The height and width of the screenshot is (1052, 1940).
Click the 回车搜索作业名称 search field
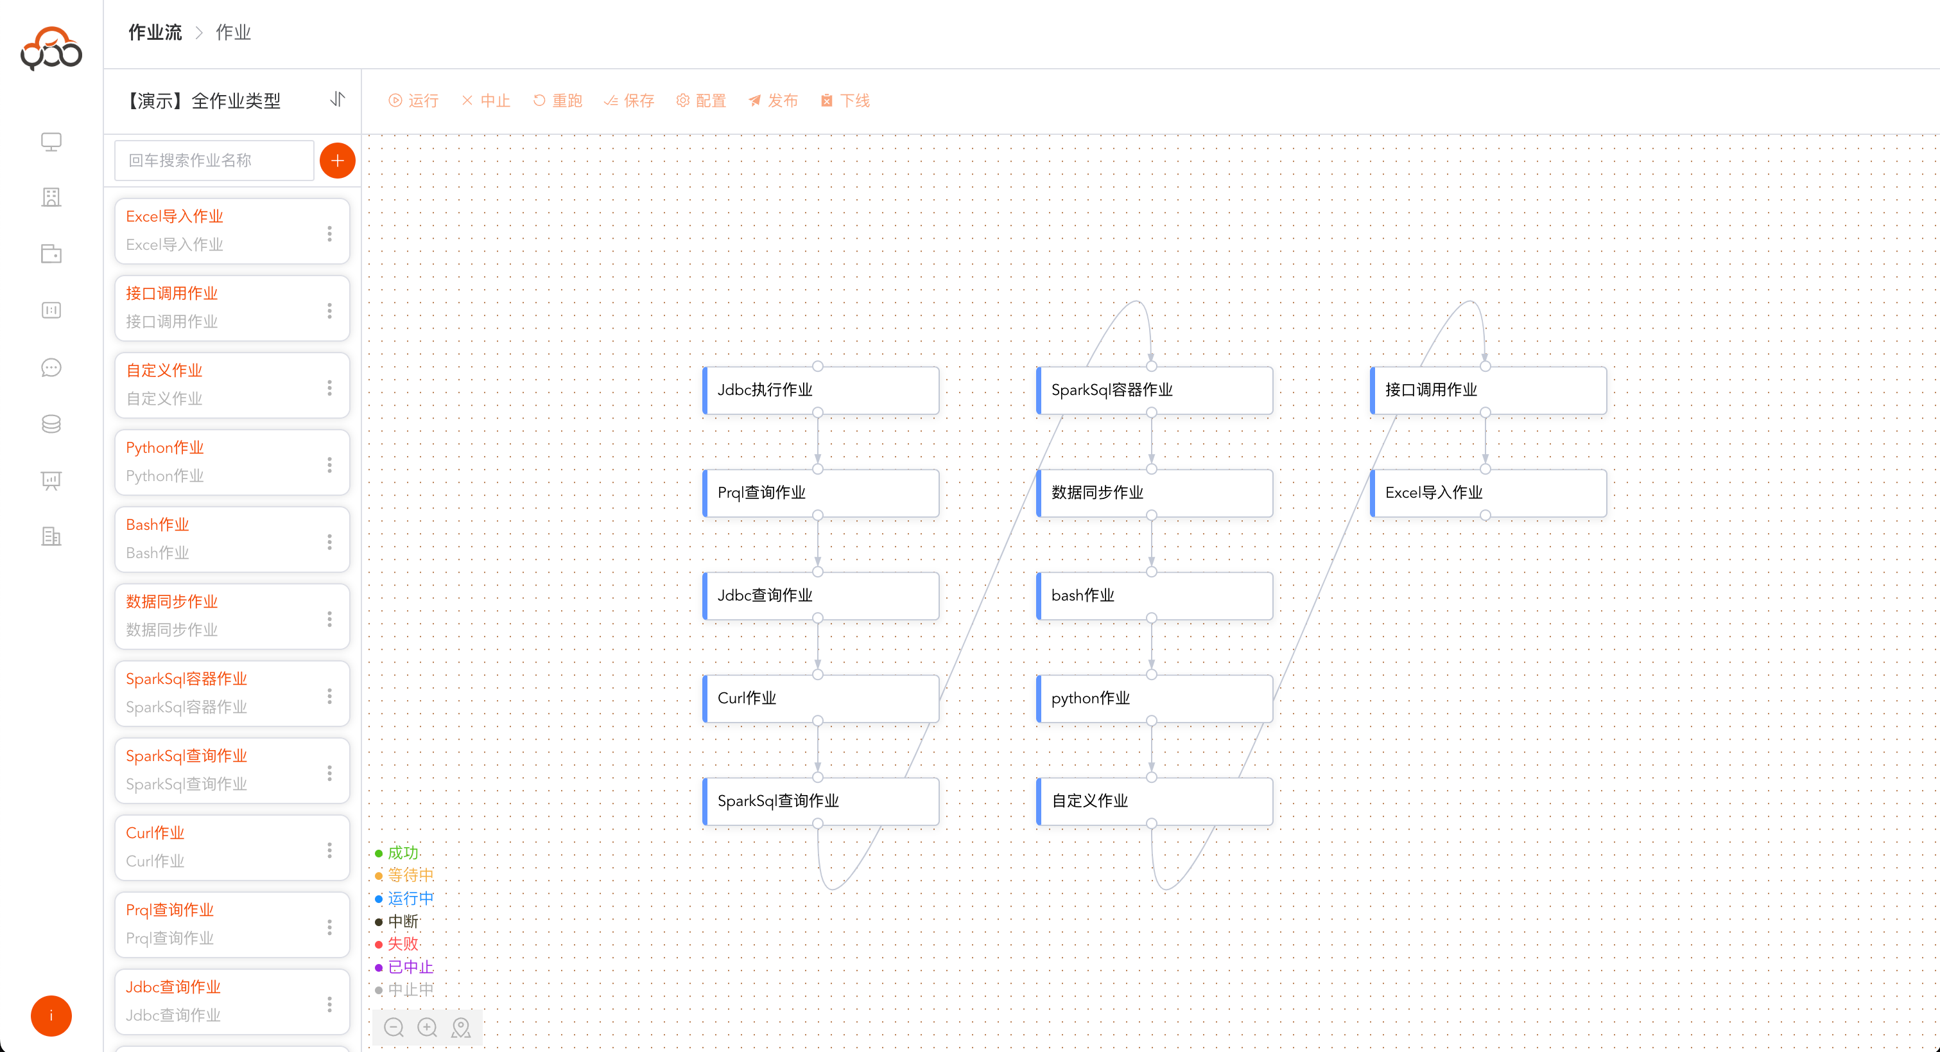click(x=214, y=161)
